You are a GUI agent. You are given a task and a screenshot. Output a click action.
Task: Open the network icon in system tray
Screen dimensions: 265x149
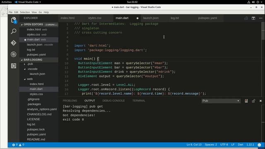249,2
